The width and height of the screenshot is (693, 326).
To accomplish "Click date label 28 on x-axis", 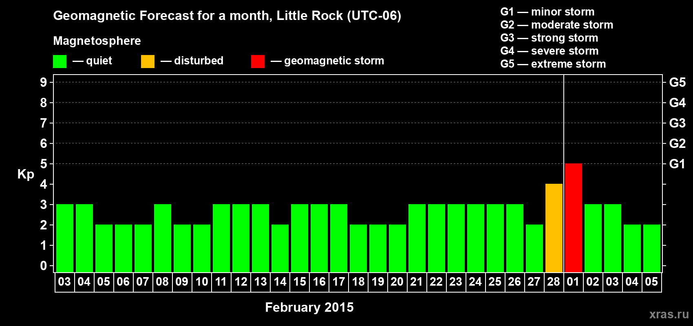I will 554,282.
